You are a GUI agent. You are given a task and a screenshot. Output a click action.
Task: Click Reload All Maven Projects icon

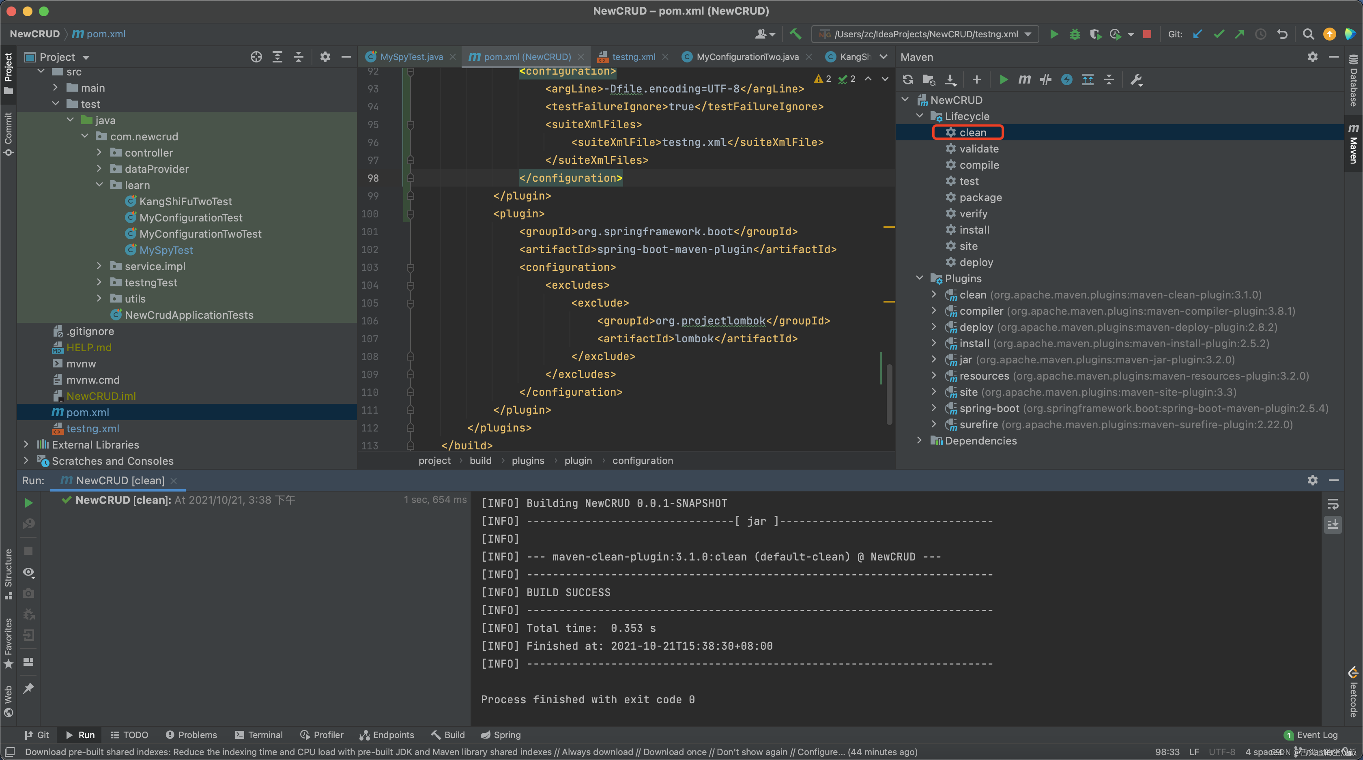908,80
